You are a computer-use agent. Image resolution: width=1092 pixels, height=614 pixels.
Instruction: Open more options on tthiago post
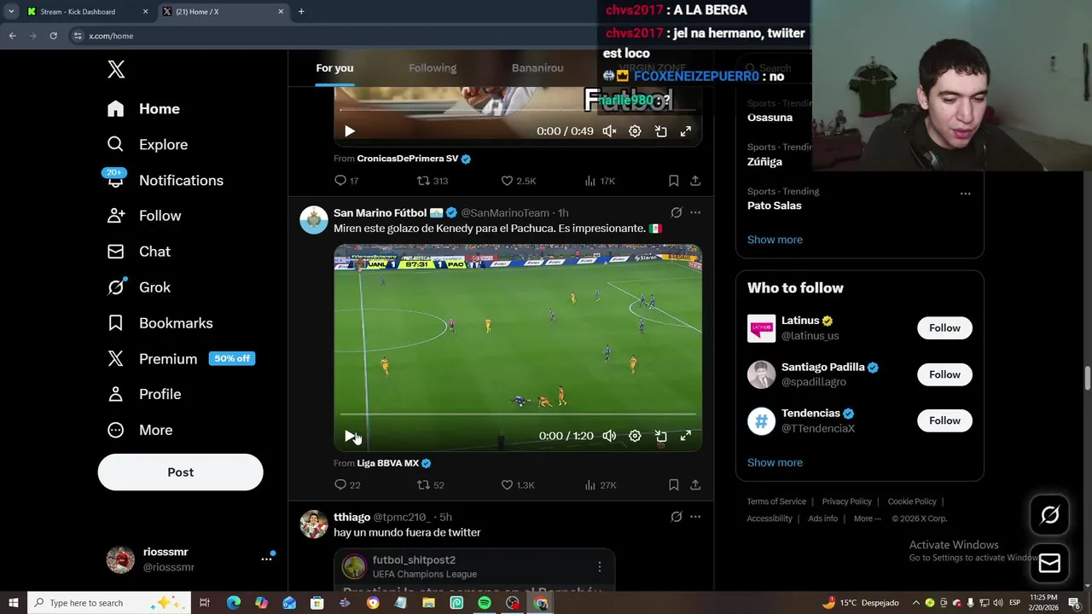695,517
